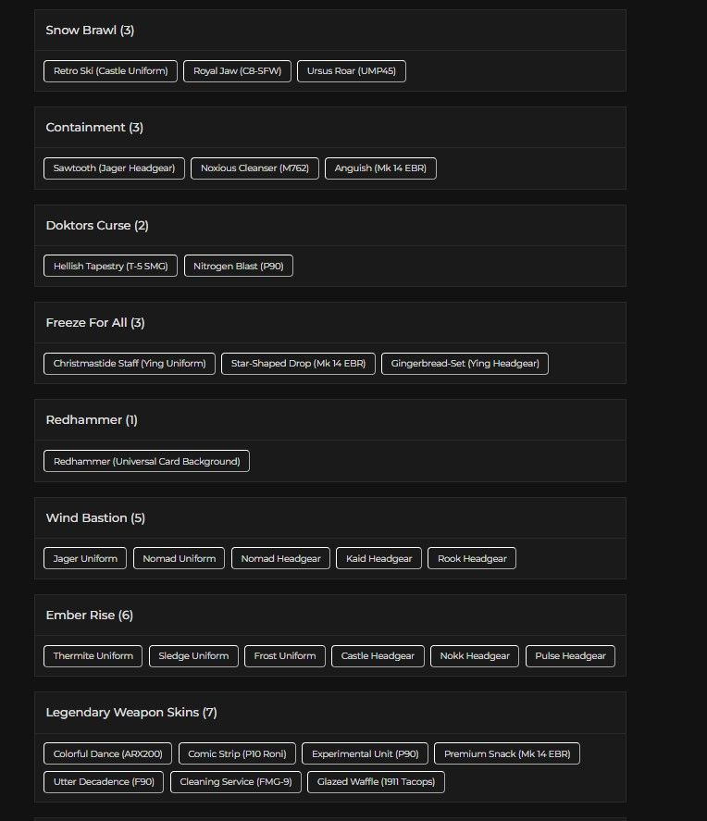Click Redhammer (Universal Card Background) tag
The image size is (707, 821).
146,461
